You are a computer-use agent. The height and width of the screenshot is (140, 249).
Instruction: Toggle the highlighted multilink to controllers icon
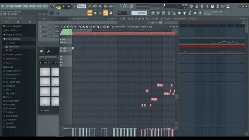[105, 13]
